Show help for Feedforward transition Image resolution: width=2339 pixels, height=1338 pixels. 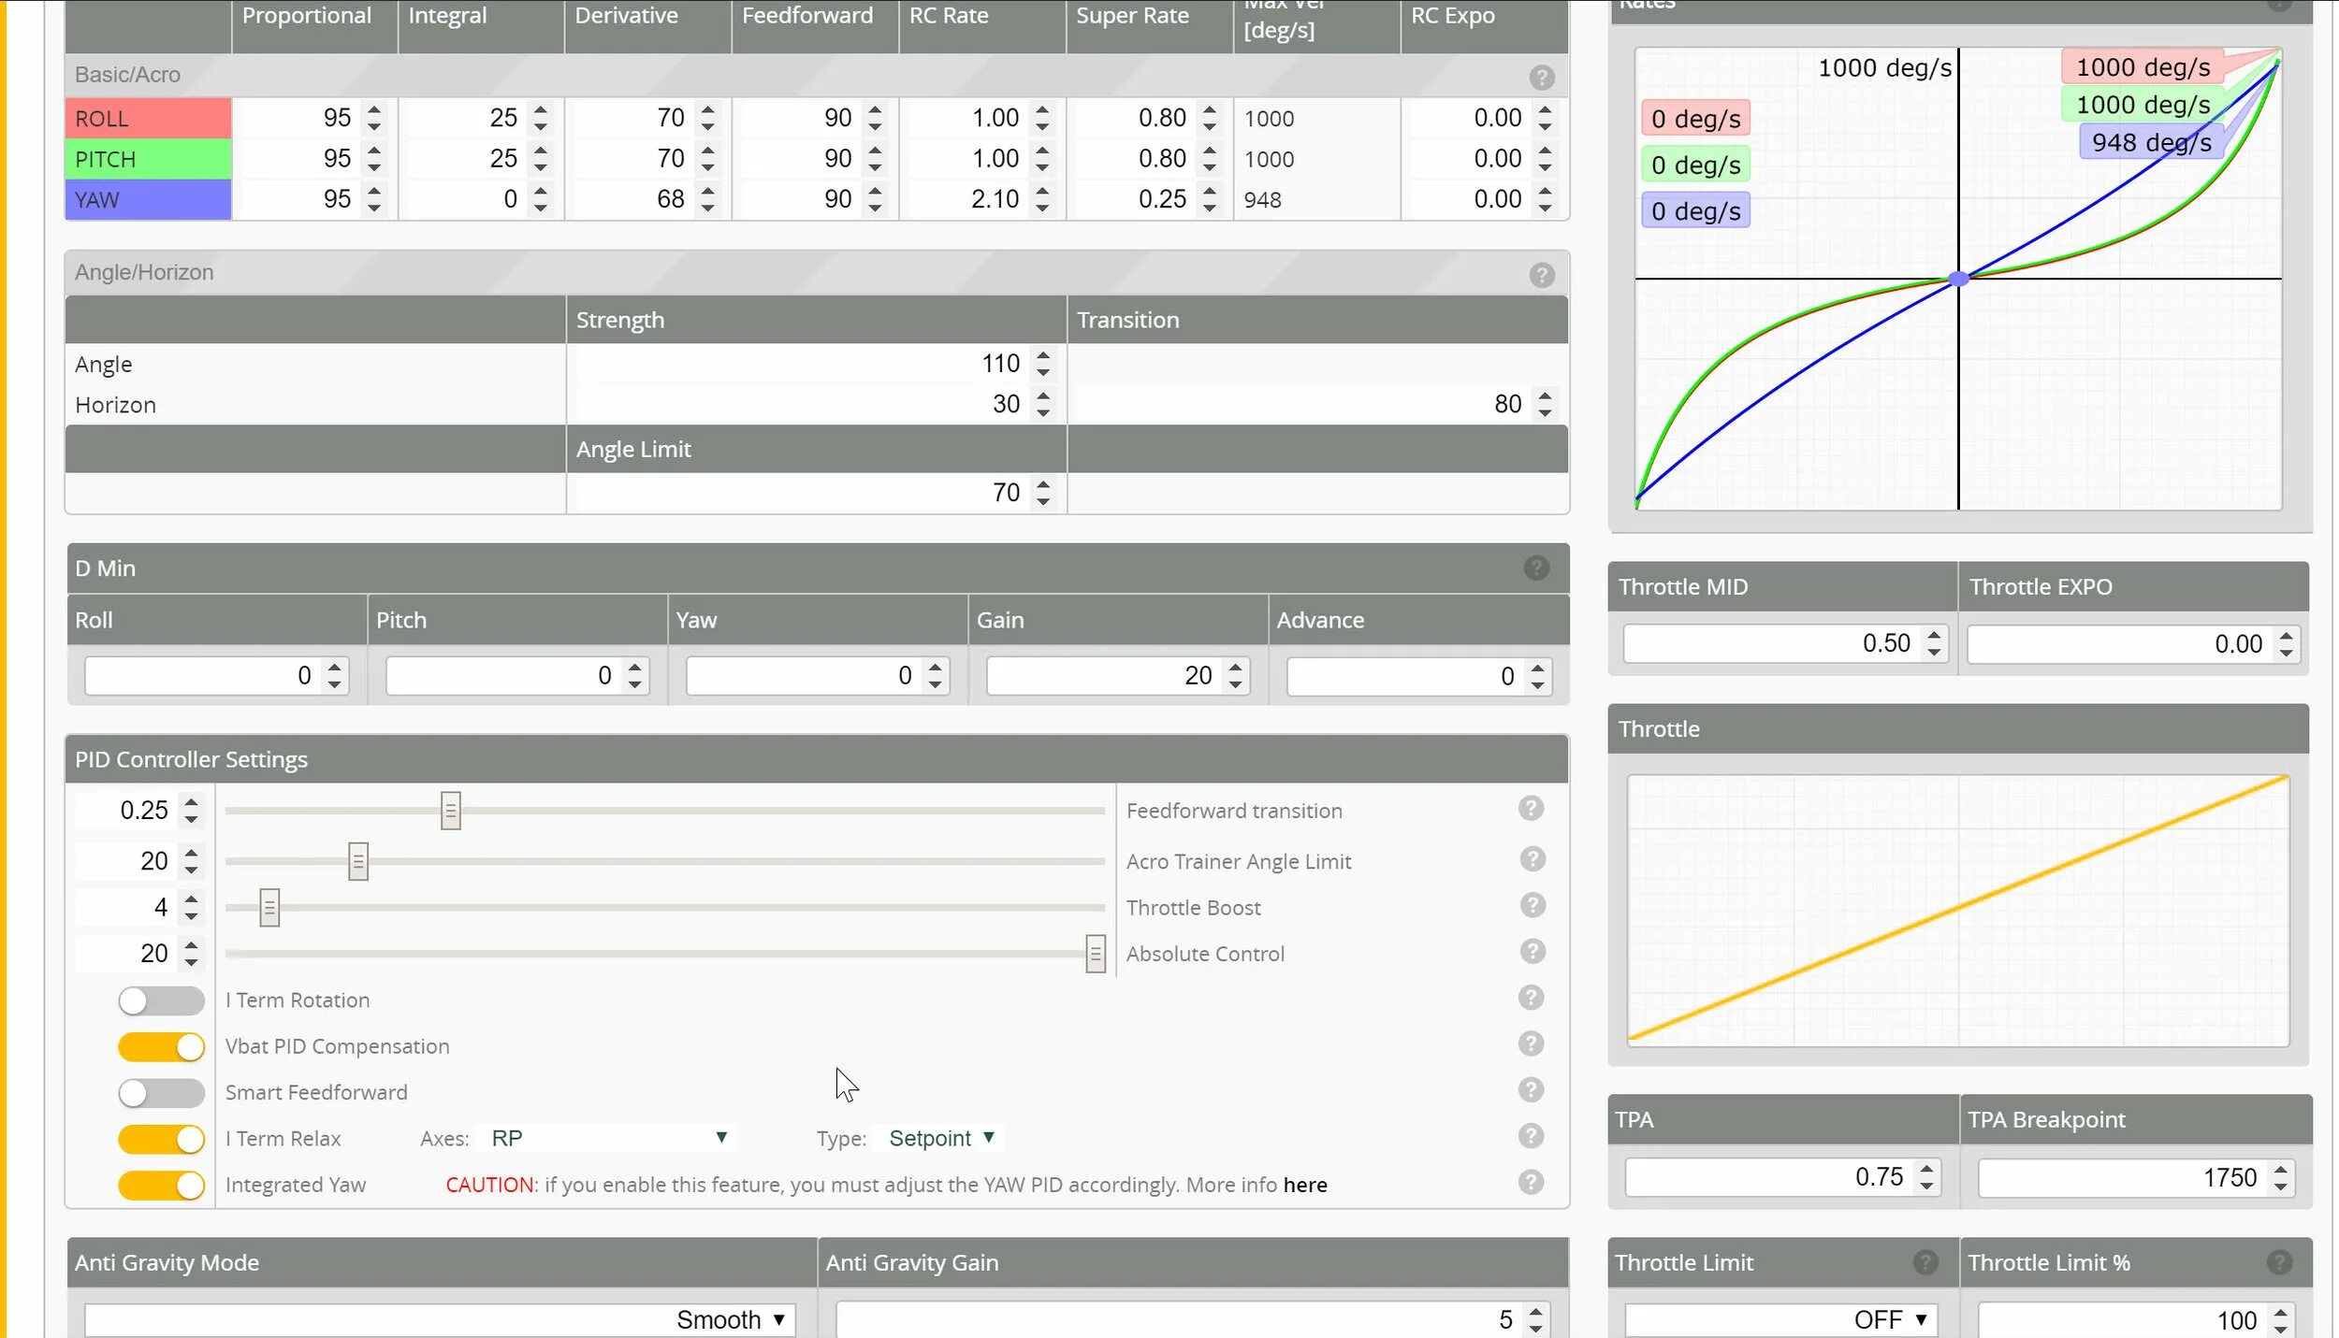[1531, 809]
